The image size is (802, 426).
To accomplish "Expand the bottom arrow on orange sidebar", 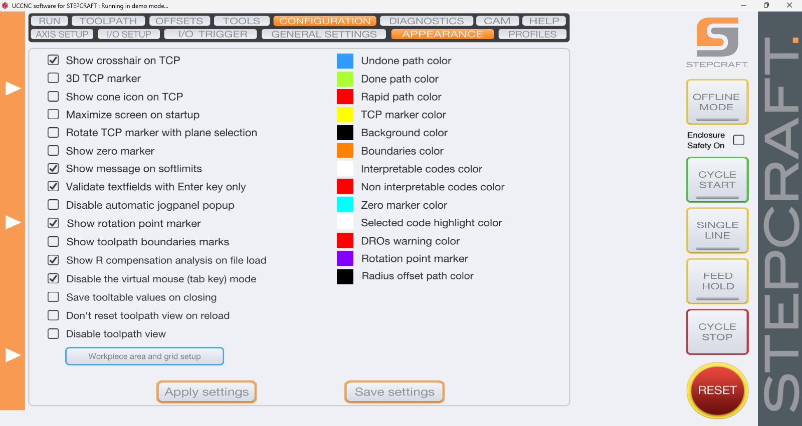I will 13,355.
